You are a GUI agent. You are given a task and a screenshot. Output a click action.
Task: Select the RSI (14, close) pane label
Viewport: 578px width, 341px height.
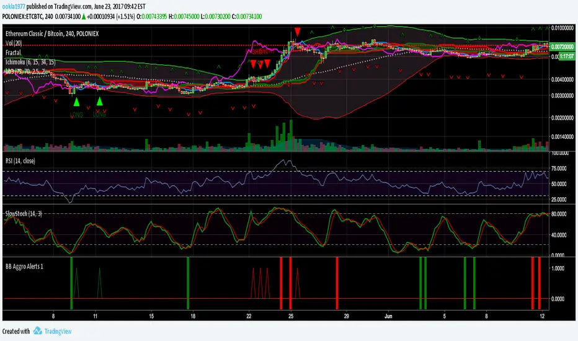pos(20,161)
